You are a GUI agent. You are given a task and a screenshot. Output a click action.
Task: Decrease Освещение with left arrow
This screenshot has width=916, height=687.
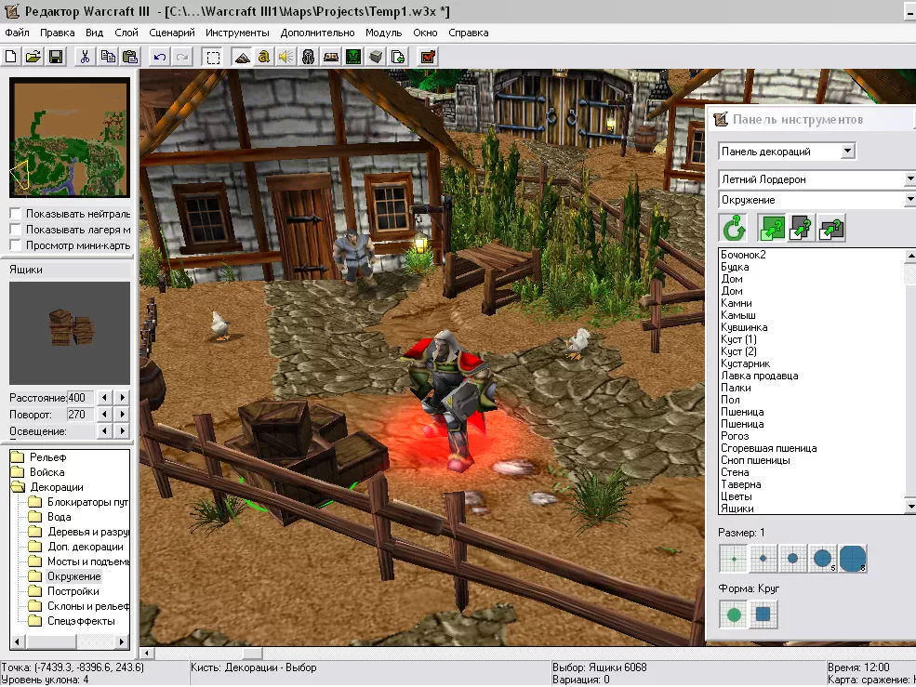(104, 431)
